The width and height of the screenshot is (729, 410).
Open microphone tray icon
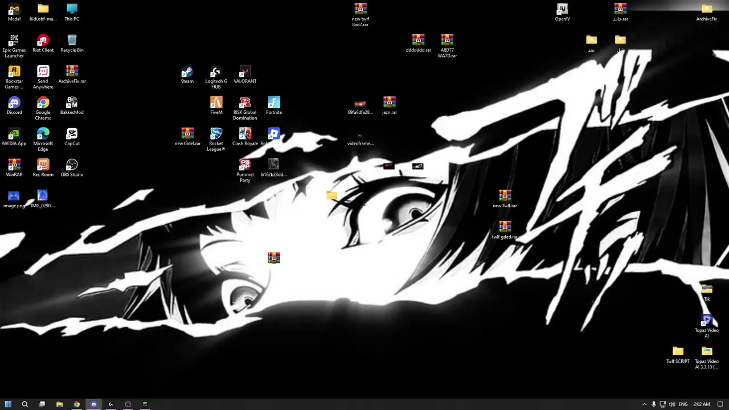click(x=653, y=404)
